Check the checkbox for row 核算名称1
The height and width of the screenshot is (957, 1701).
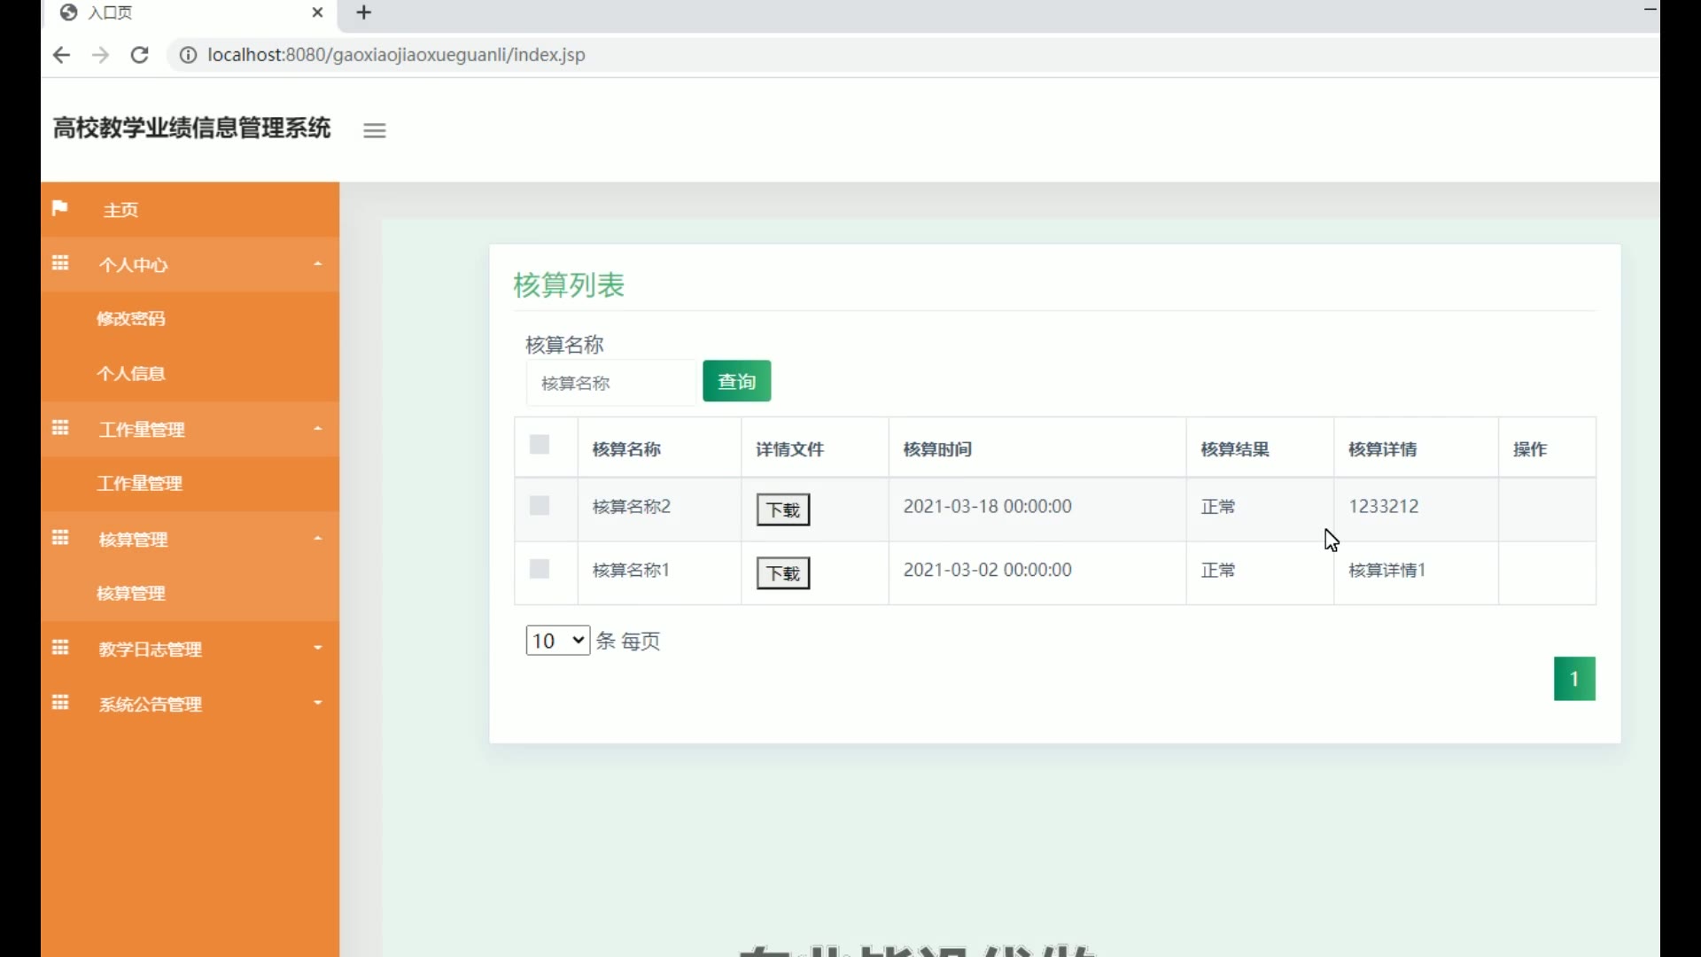tap(540, 569)
